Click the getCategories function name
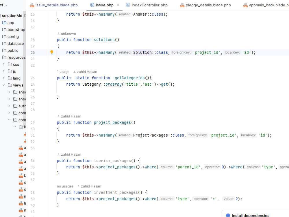Viewport: 289px width, 217px height. pos(130,78)
